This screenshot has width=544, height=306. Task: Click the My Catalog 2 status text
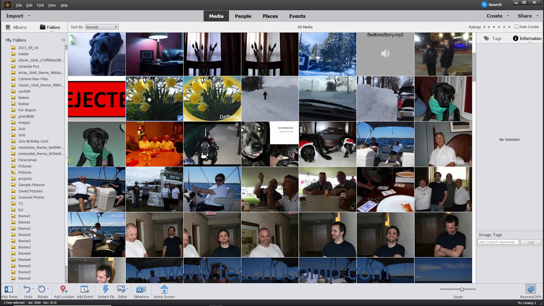click(527, 303)
